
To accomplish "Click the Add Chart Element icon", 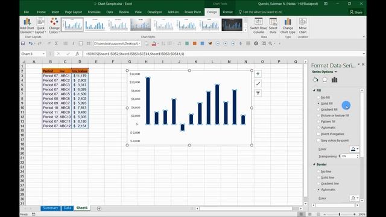I will (x=27, y=22).
